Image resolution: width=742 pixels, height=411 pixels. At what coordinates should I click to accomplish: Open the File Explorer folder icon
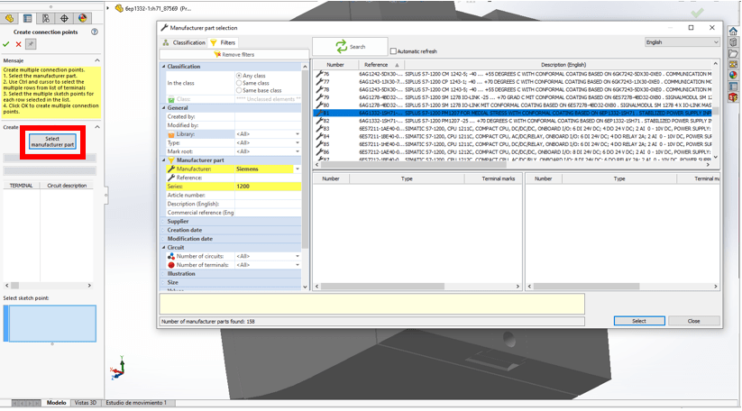(733, 53)
